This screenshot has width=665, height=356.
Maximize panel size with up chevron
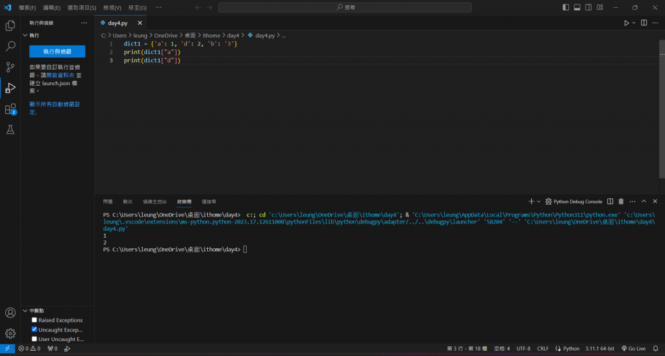[x=644, y=201]
